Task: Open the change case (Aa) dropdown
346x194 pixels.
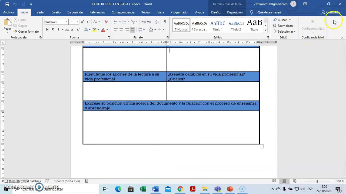Action: [97, 22]
